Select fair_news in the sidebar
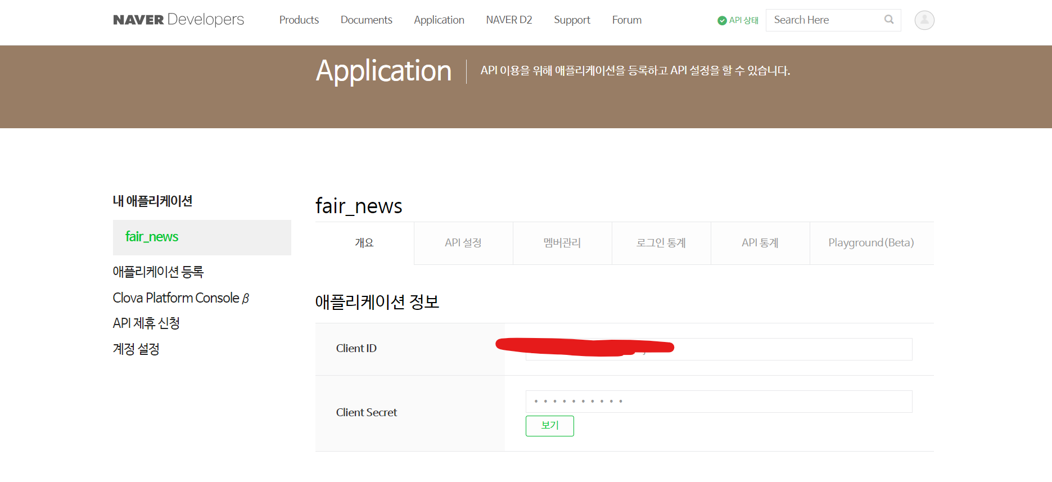 coord(202,237)
